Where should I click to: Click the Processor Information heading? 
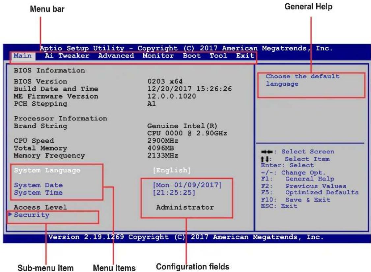pyautogui.click(x=60, y=119)
